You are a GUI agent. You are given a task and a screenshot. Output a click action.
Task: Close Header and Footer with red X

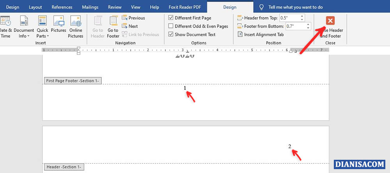coord(330,21)
